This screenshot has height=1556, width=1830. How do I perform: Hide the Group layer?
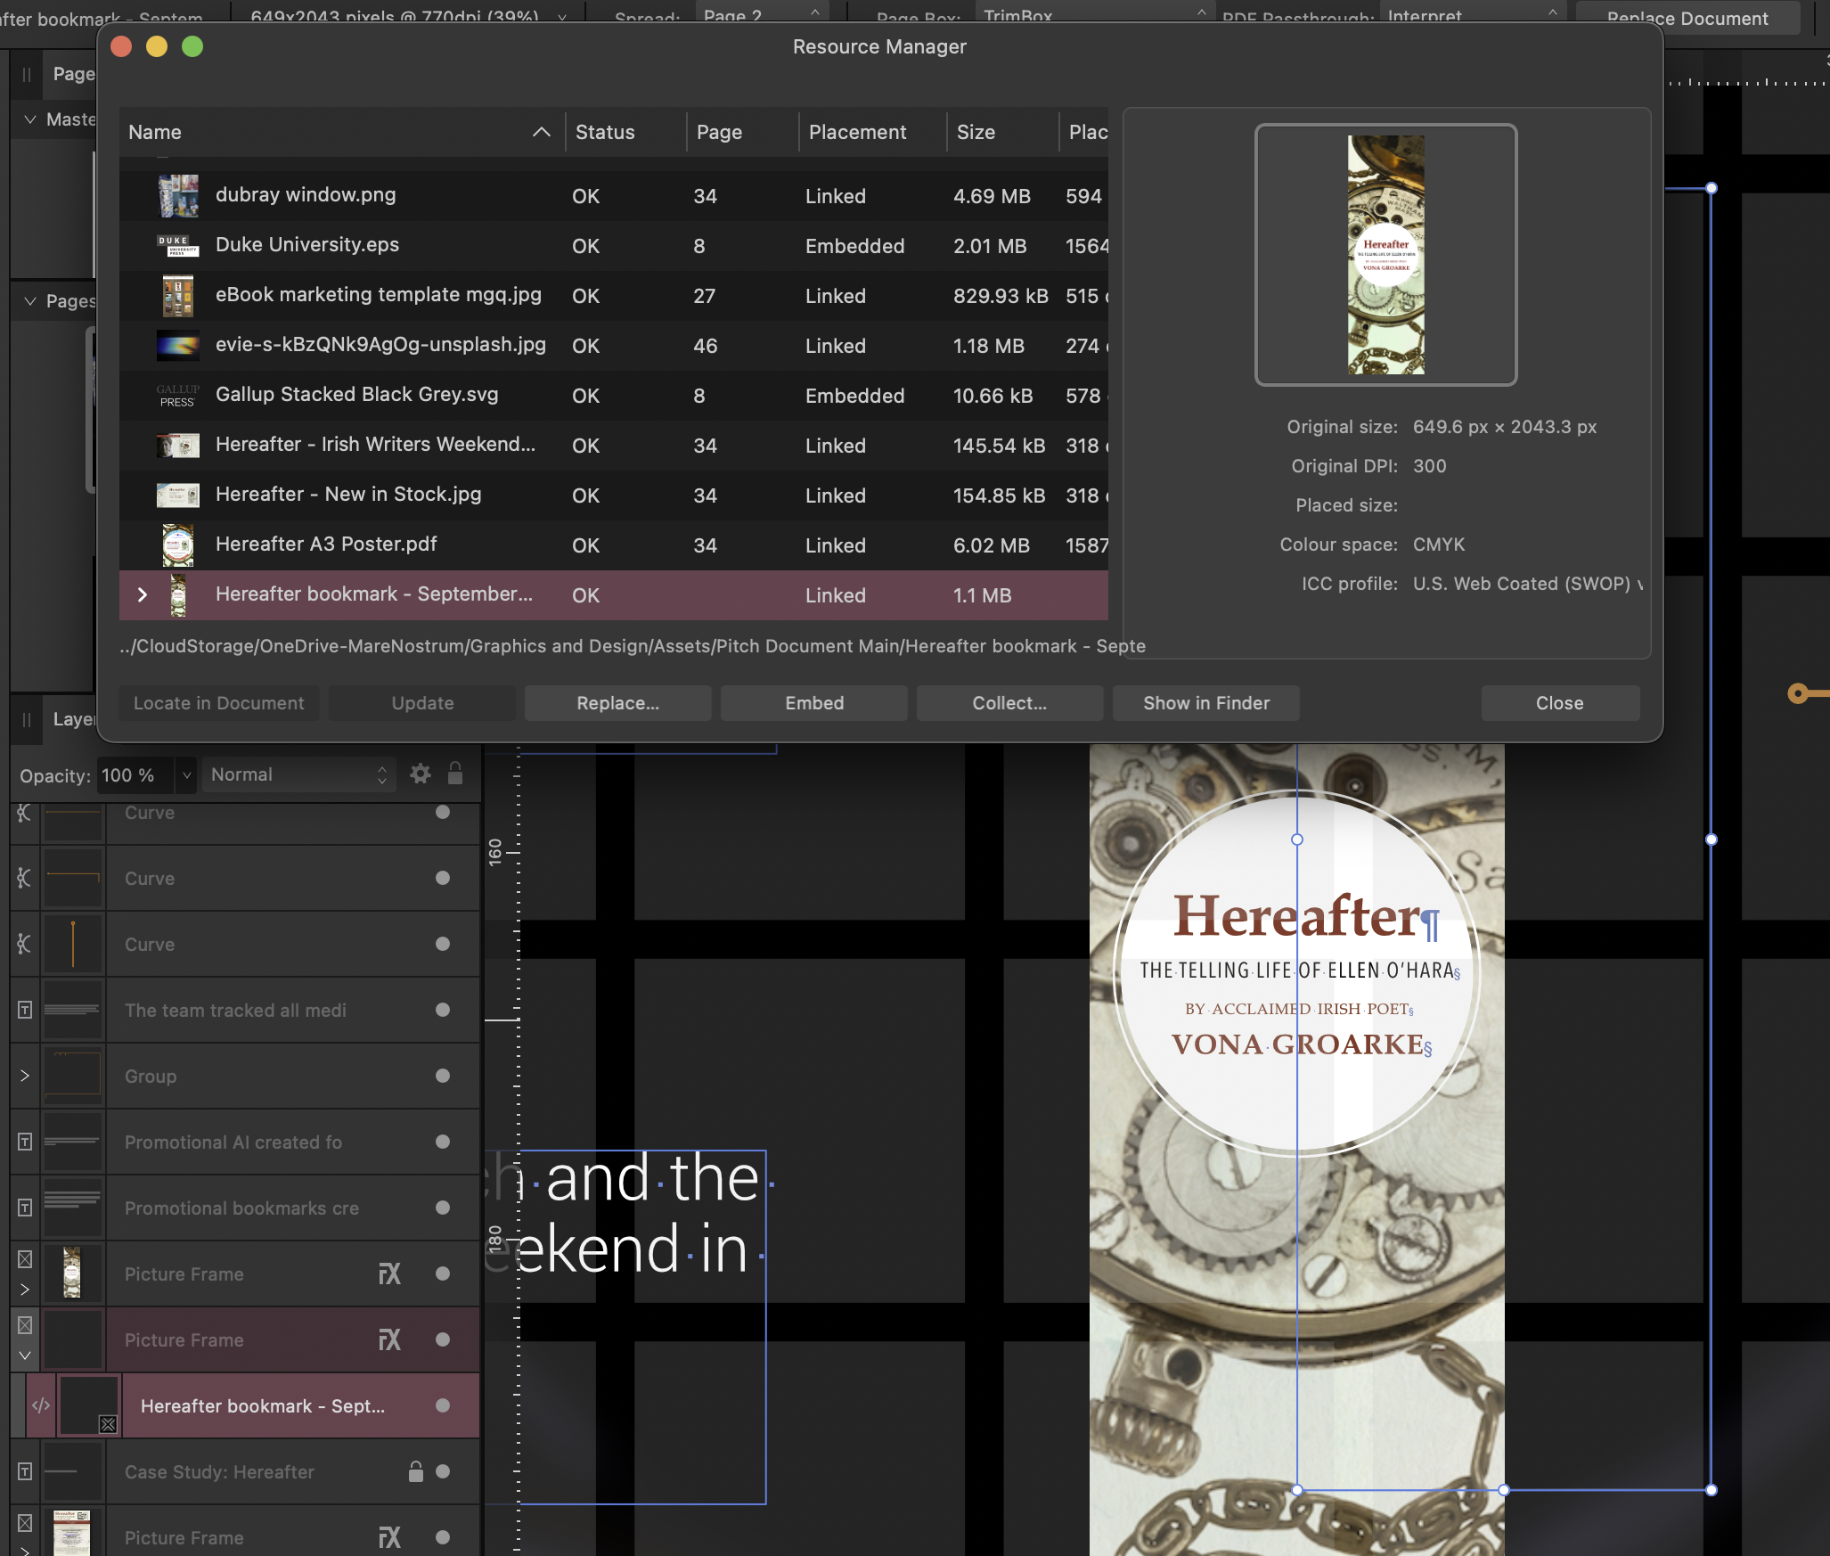443,1076
